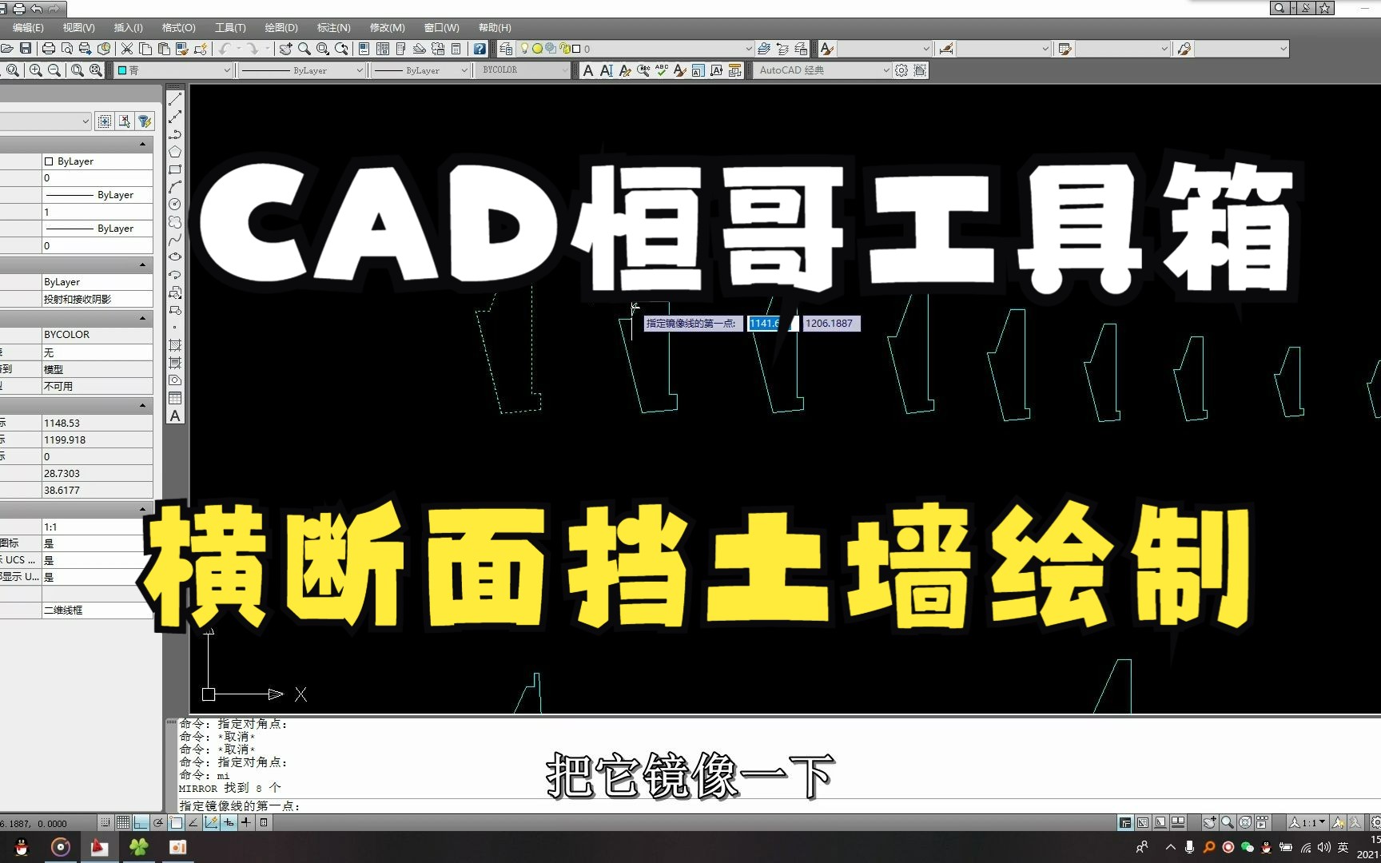
Task: Select the Line tool in the draw toolbar
Action: [x=174, y=98]
